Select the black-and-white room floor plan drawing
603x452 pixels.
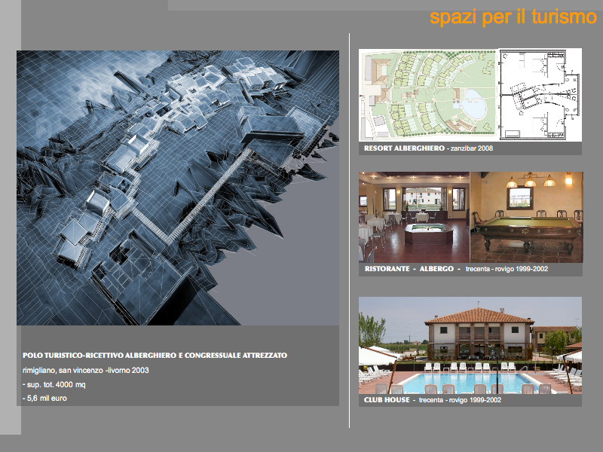(540, 95)
